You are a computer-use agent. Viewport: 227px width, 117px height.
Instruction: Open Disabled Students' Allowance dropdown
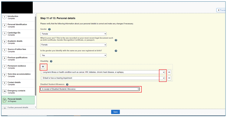point(90,89)
